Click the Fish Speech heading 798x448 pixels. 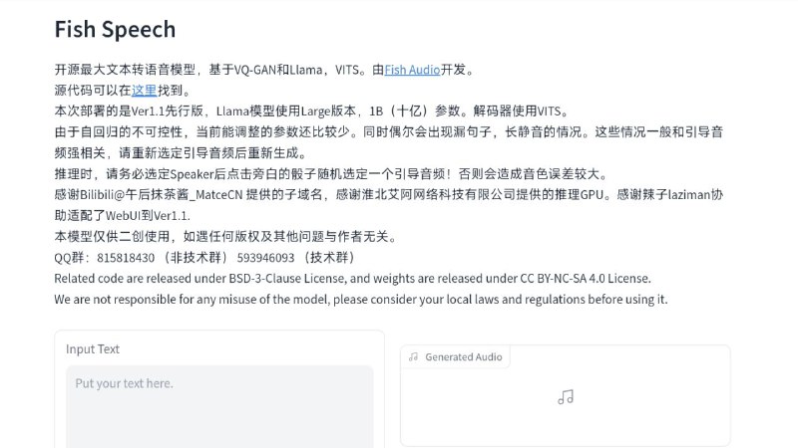(115, 30)
